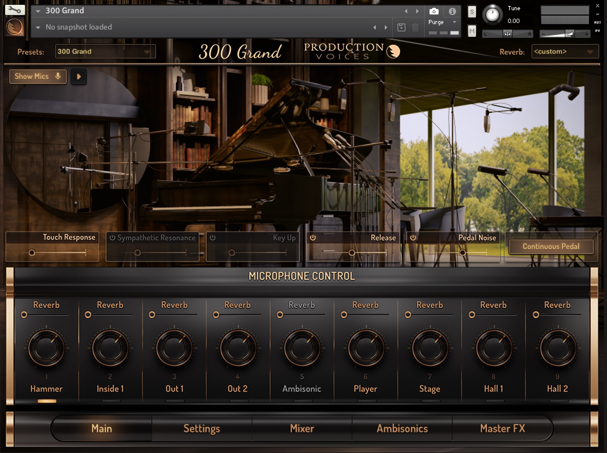Open the wrench instrument edit tool

point(15,10)
